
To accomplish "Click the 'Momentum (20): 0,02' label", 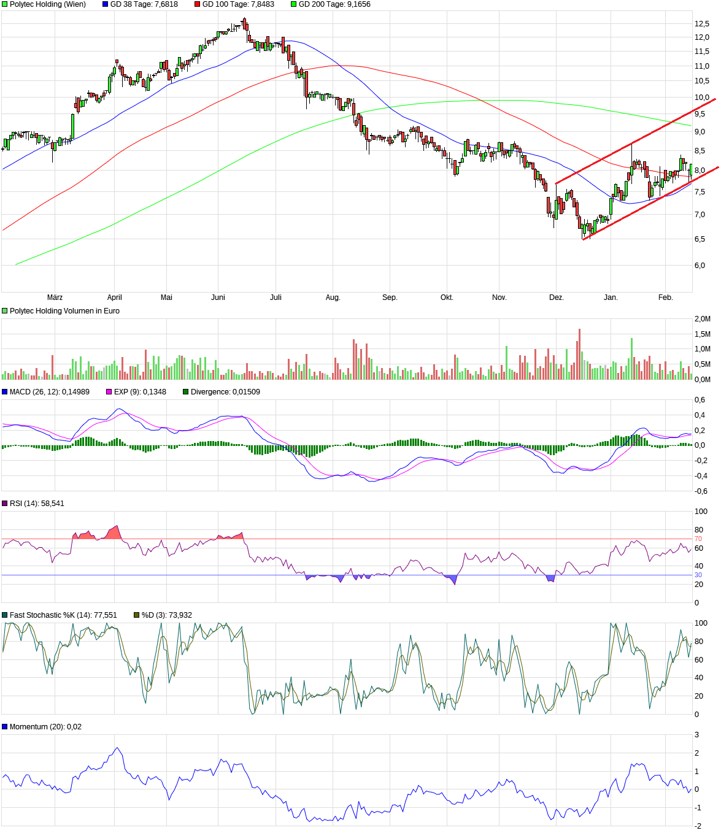I will (45, 727).
